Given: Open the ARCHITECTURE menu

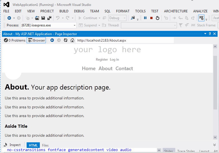Looking at the screenshot, I should (176, 11).
